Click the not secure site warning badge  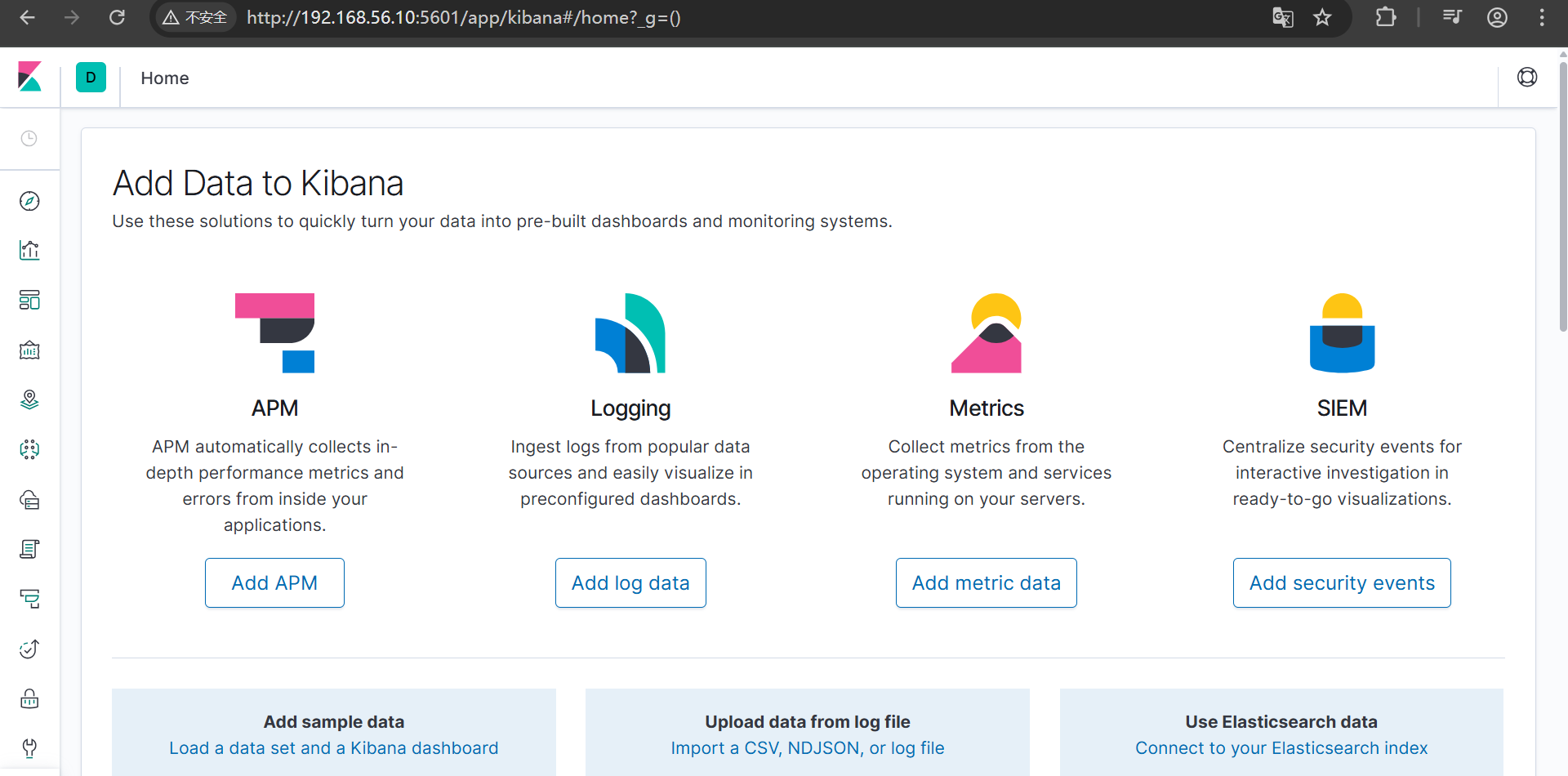tap(195, 17)
